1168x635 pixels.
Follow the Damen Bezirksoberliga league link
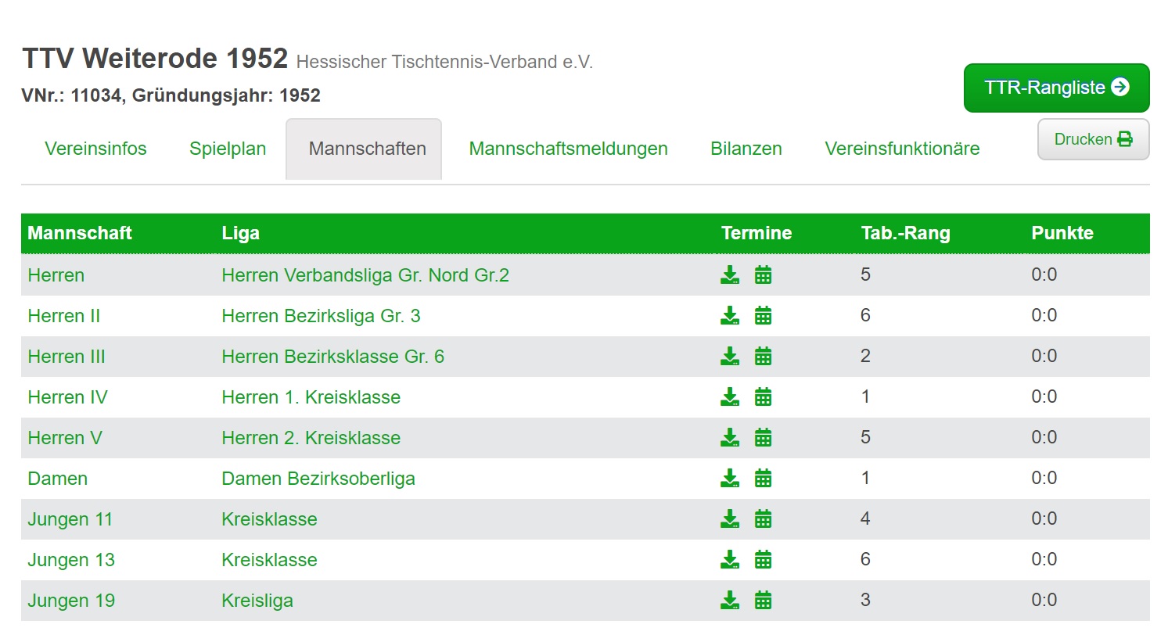click(x=318, y=479)
